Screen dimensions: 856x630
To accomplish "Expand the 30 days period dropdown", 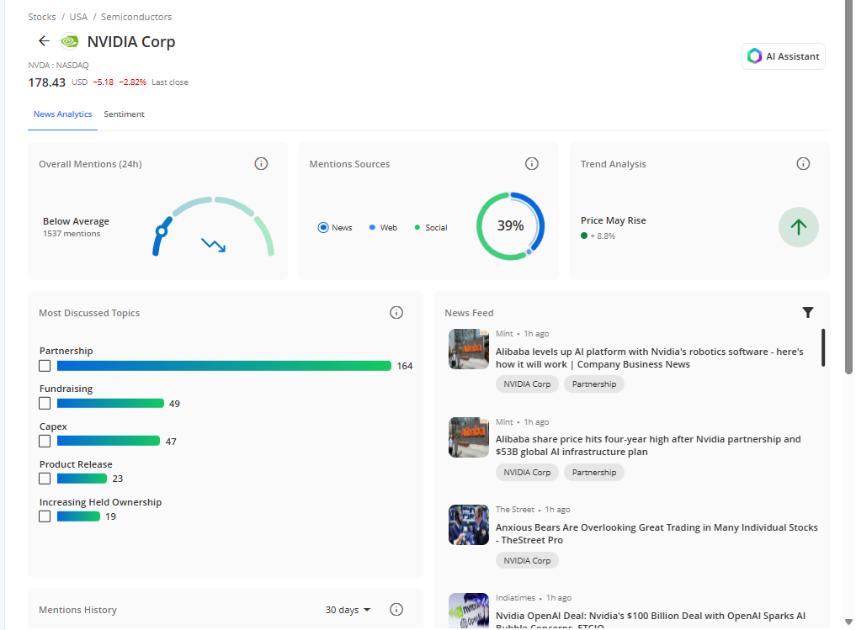I will 348,610.
